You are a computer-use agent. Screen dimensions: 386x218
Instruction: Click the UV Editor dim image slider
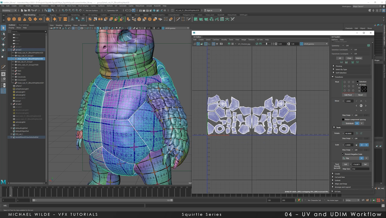(x=266, y=44)
